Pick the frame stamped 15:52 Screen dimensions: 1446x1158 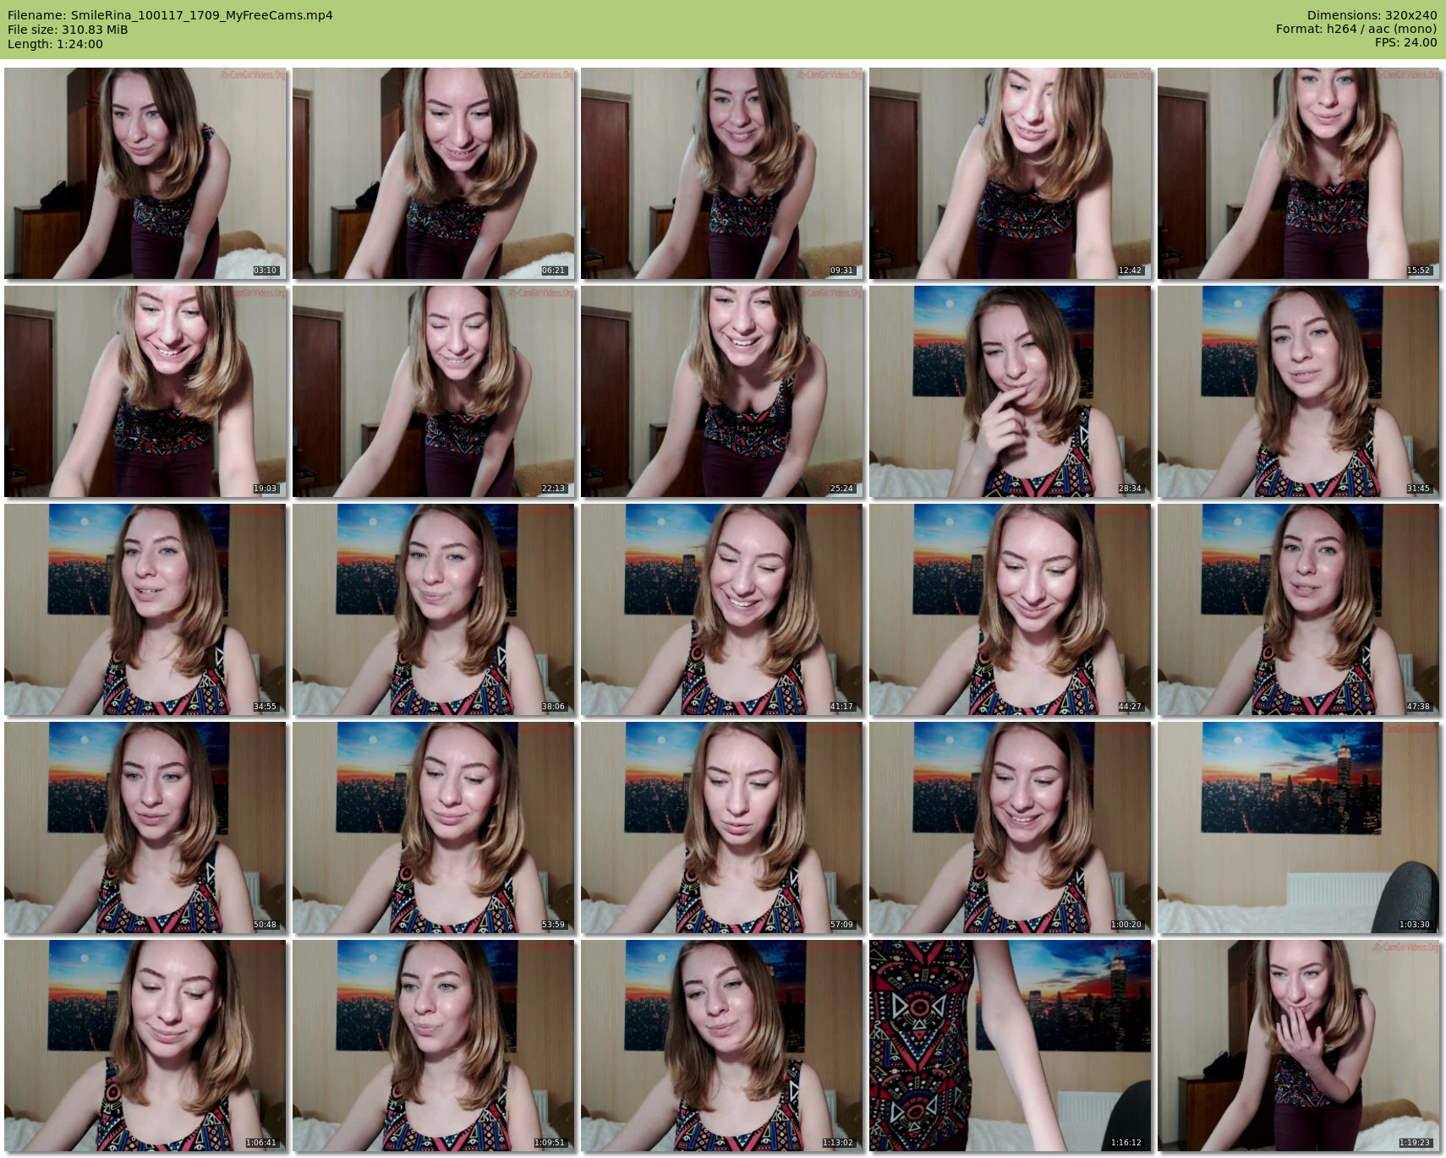[x=1299, y=173]
